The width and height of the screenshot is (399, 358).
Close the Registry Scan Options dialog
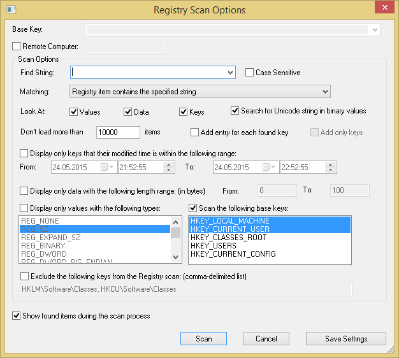[x=385, y=8]
